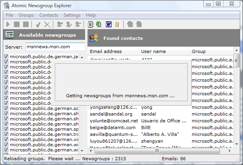Click the newsgroup name microsoft.public.de.german.tra

tap(44, 134)
